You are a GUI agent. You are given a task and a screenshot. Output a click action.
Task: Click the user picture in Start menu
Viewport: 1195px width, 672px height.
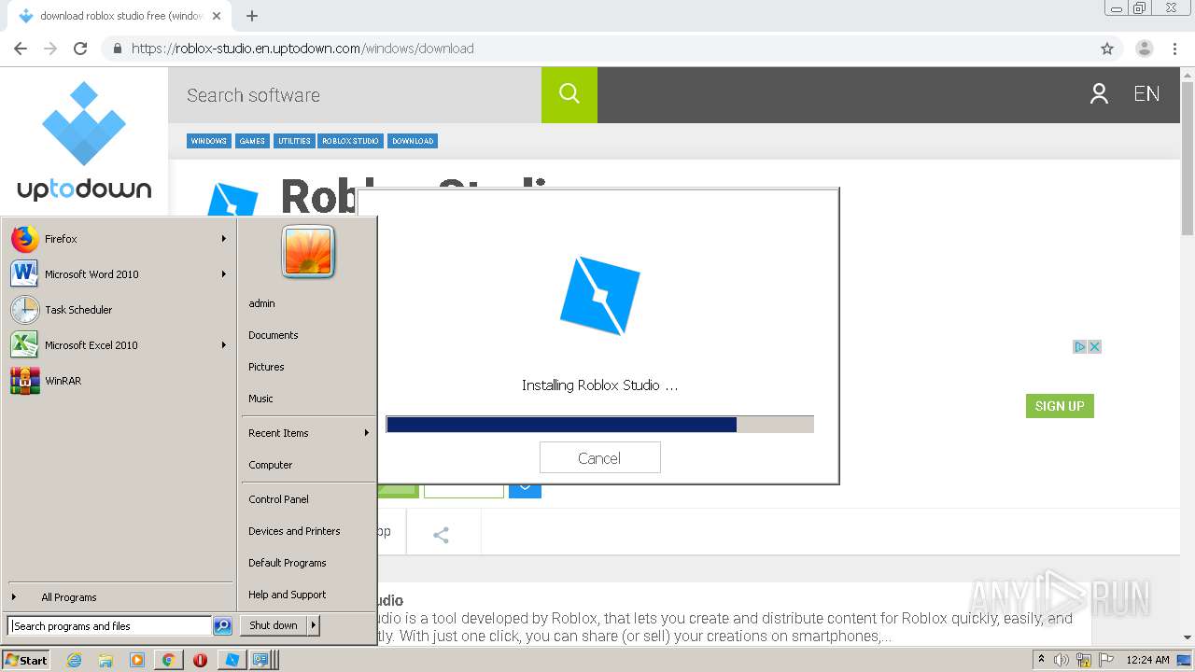[308, 252]
